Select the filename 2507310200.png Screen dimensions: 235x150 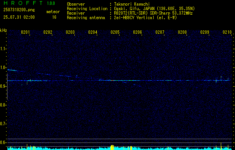tap(19, 10)
